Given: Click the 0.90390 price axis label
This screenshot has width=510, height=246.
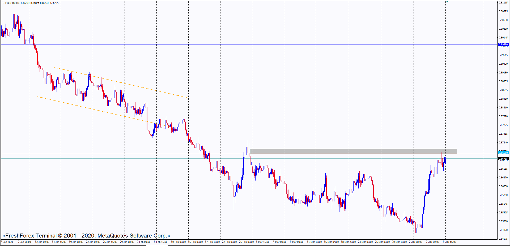Looking at the screenshot, I should [503, 29].
